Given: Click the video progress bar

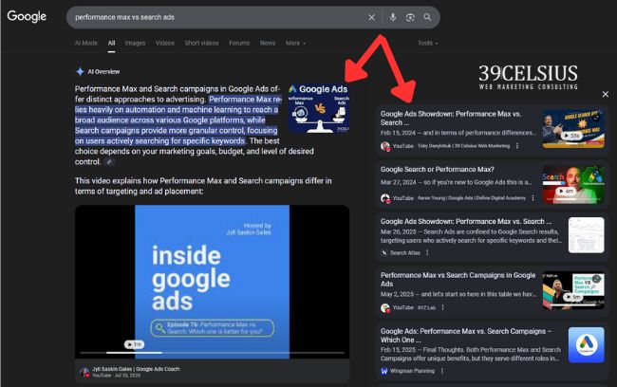Looking at the screenshot, I should tap(212, 353).
